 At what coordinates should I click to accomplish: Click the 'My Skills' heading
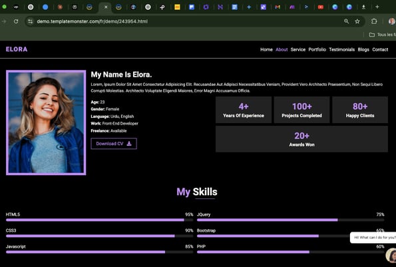pyautogui.click(x=197, y=192)
